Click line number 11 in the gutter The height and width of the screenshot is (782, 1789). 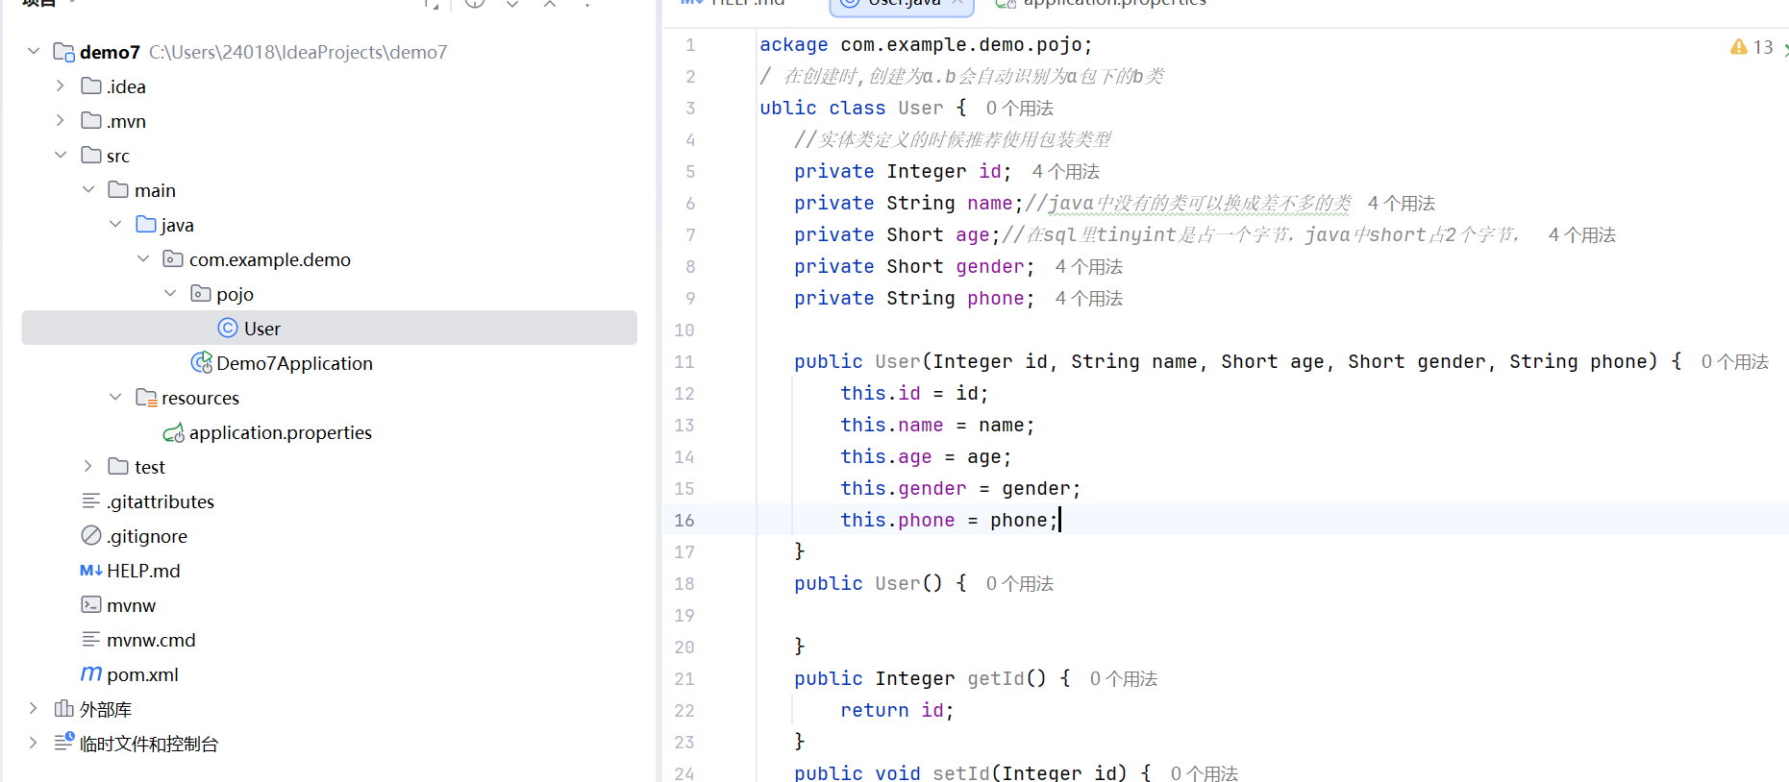click(683, 361)
